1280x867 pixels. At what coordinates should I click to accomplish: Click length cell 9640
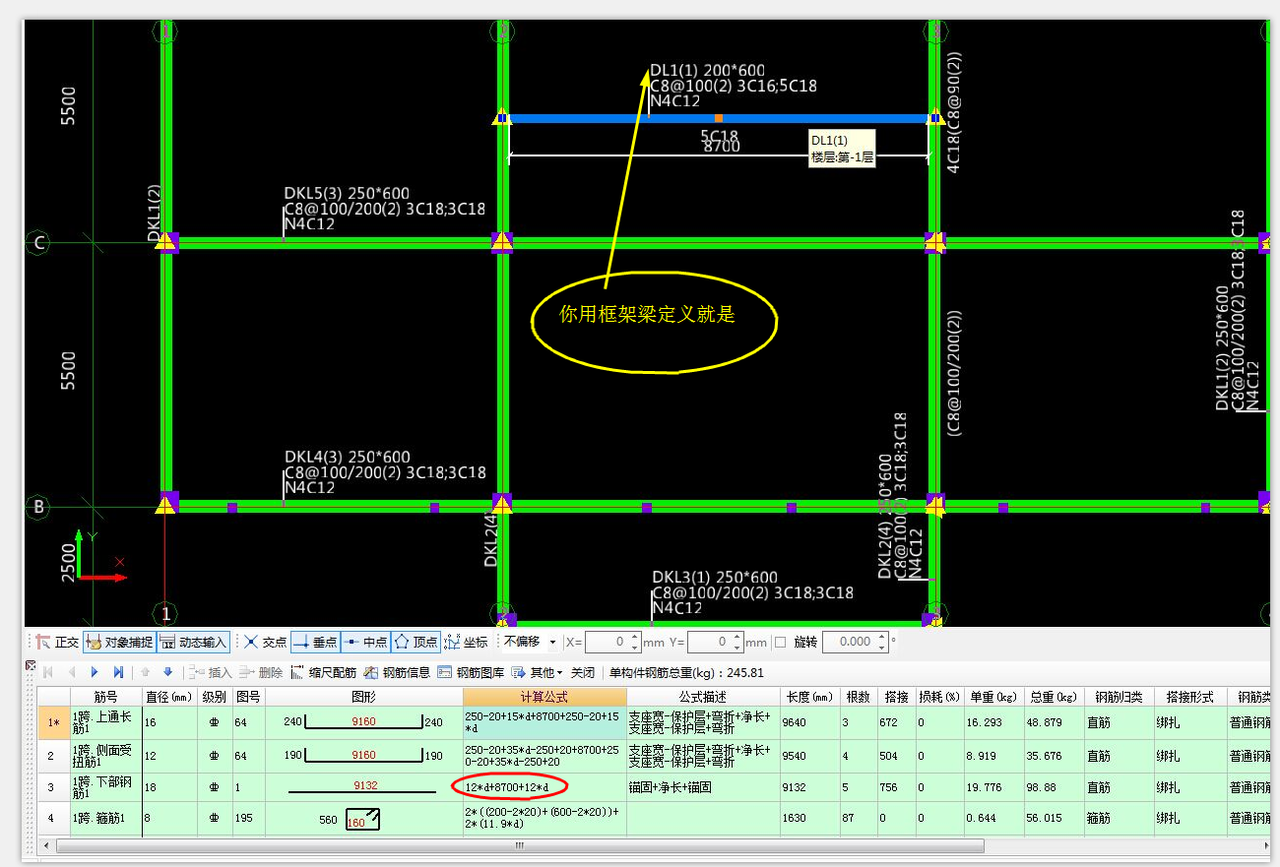tap(810, 722)
